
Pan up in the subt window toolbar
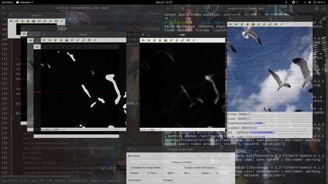[154, 40]
